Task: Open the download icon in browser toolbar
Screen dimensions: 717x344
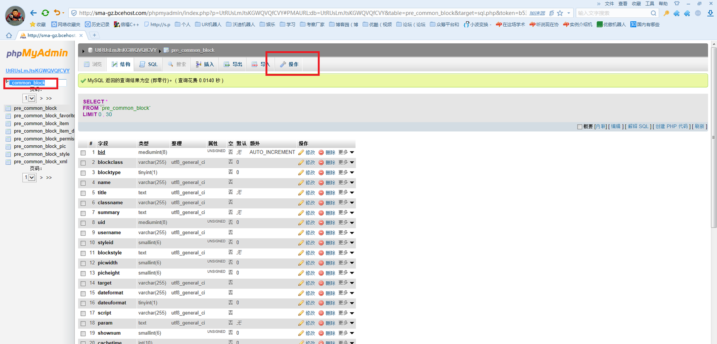Action: pos(710,13)
